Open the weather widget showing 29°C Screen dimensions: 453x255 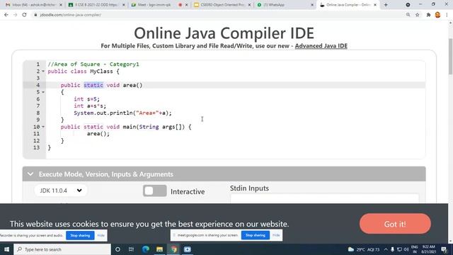tap(363, 249)
